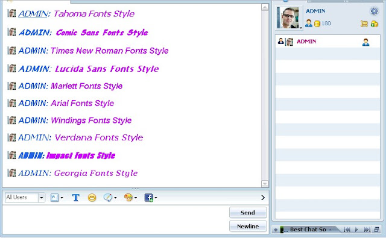The width and height of the screenshot is (386, 238).
Task: Open settings via the gear icon
Action: pos(374,11)
